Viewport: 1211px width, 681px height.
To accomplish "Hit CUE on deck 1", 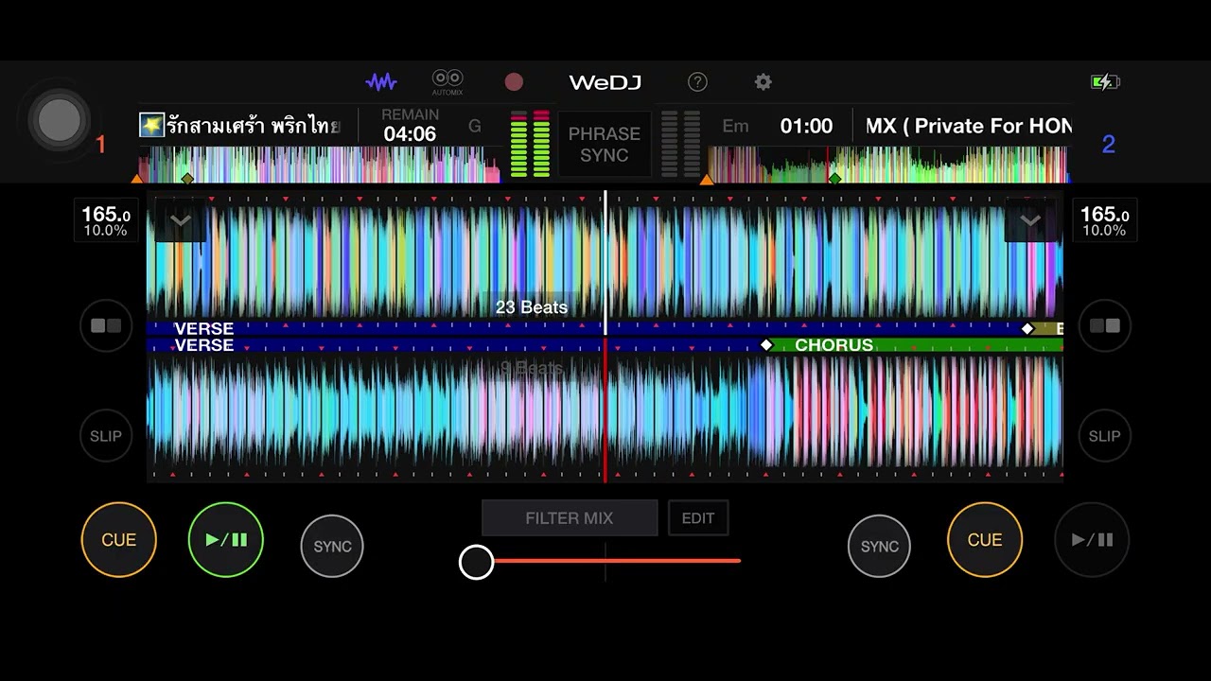I will click(x=119, y=540).
